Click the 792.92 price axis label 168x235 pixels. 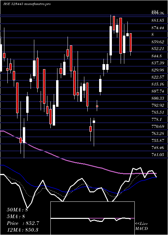click(158, 105)
